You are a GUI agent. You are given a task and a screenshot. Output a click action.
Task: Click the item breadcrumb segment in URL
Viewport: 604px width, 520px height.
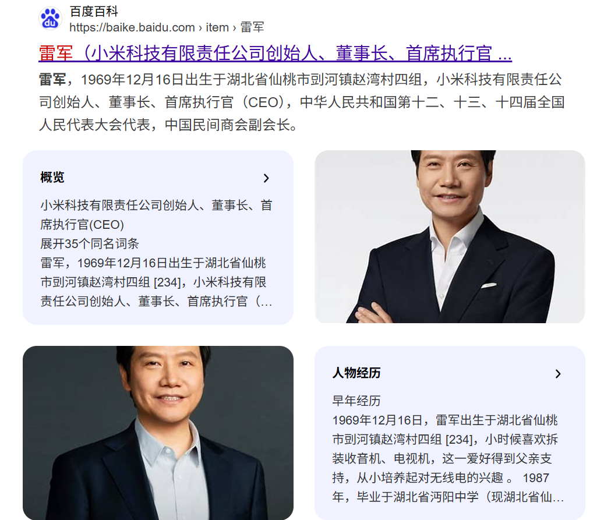[217, 27]
